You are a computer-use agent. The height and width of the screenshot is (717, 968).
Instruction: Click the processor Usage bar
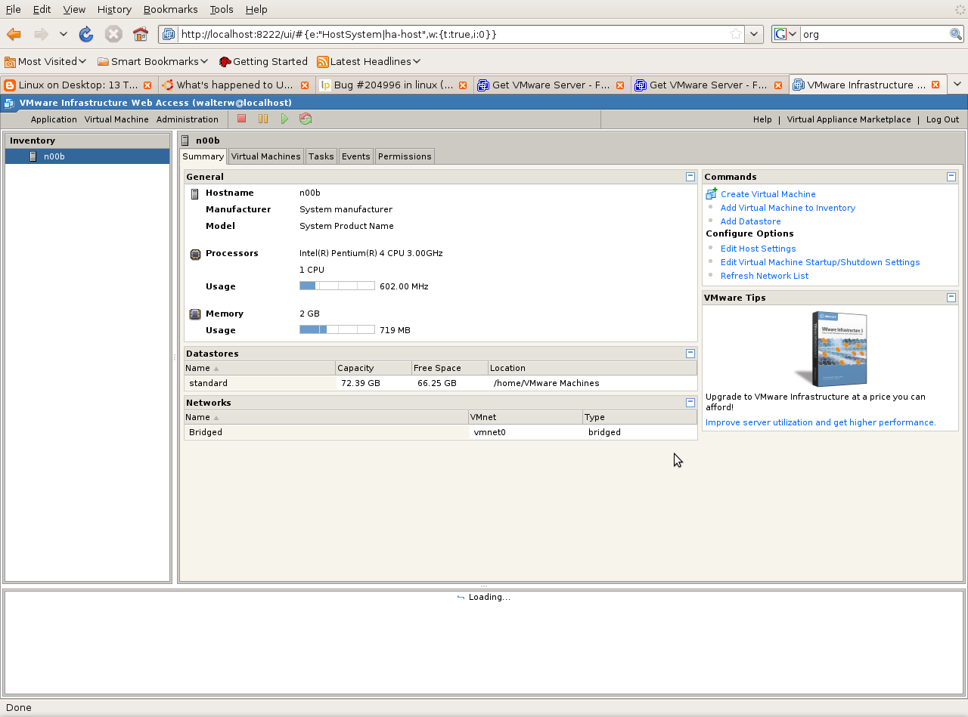click(337, 286)
